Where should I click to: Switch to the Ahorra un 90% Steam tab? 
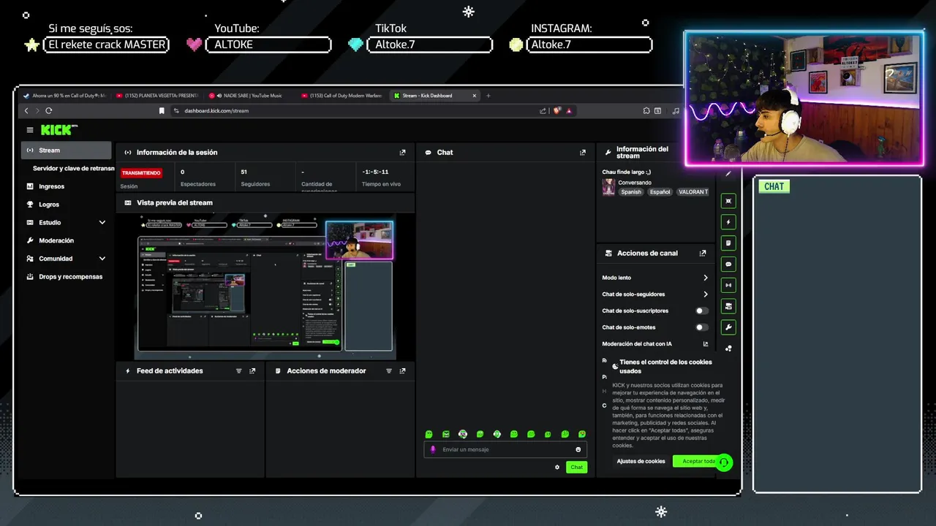(64, 96)
